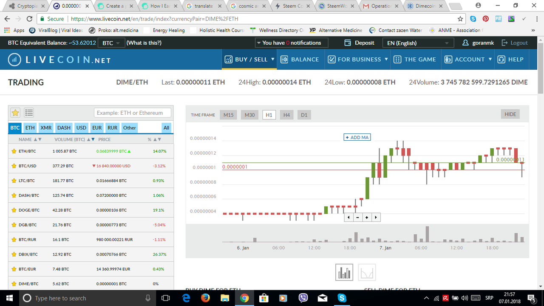
Task: Open Apps shortcut in bookmarks bar
Action: click(14, 30)
